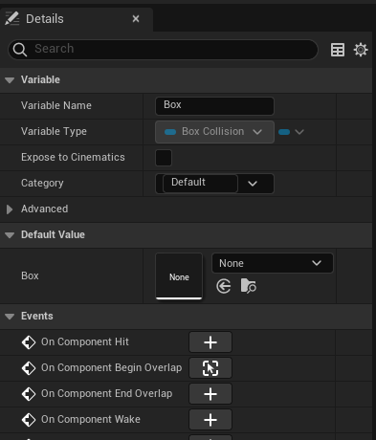Click the 'On Component Wake' text

point(91,419)
